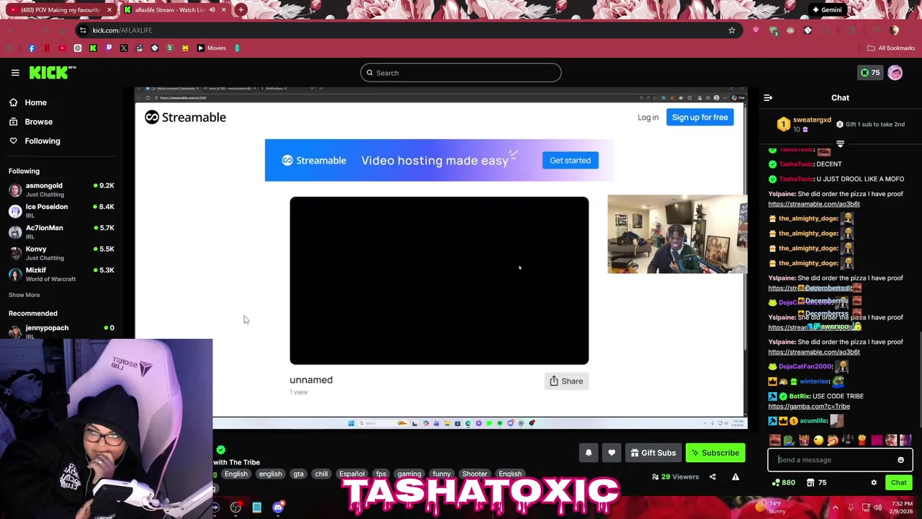922x519 pixels.
Task: Bookmark this page with star icon
Action: 732,30
